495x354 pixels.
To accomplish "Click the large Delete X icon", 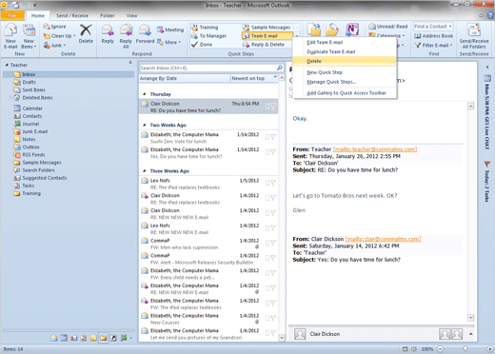I will pos(86,30).
